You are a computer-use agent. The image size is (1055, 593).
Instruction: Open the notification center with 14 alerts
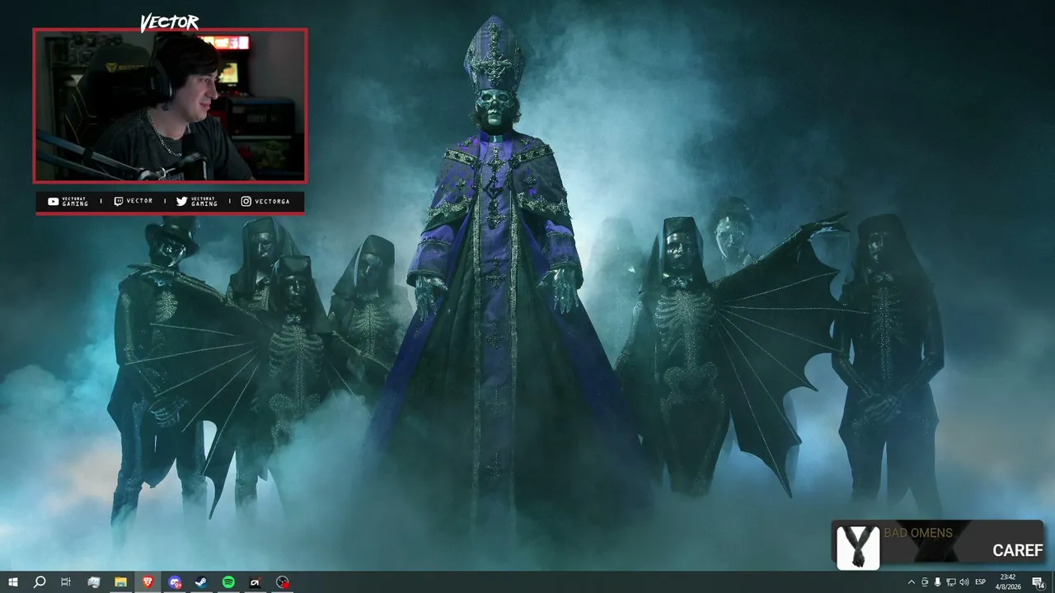pos(1038,582)
